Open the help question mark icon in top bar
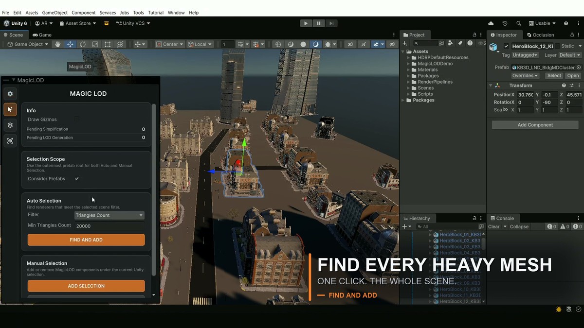The image size is (584, 328). pyautogui.click(x=566, y=23)
